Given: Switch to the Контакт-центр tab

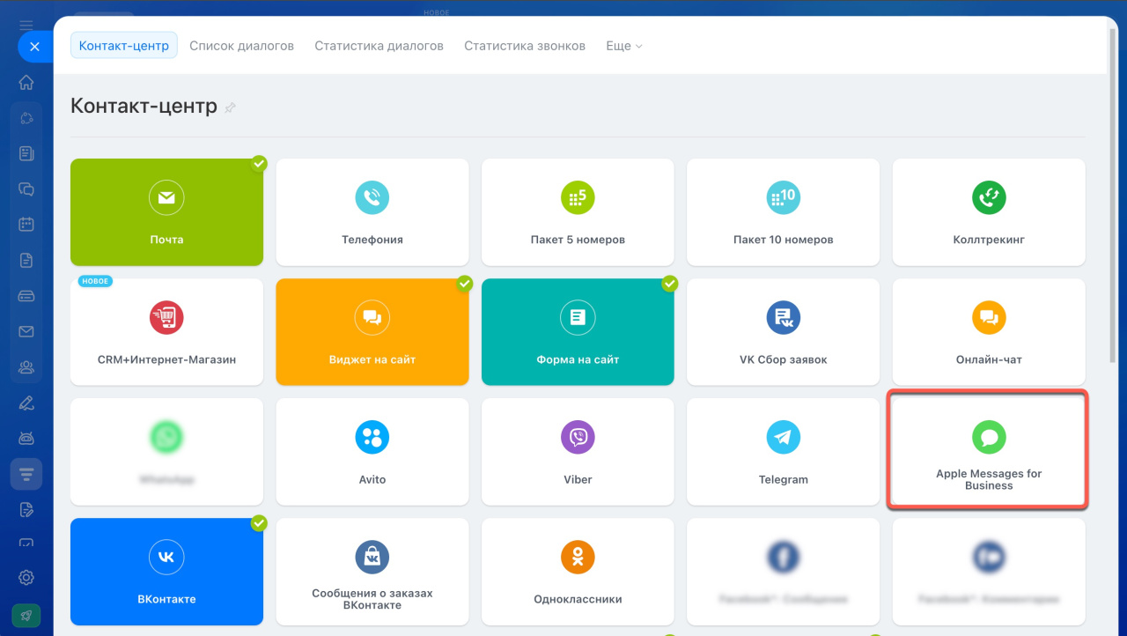Looking at the screenshot, I should (x=124, y=46).
